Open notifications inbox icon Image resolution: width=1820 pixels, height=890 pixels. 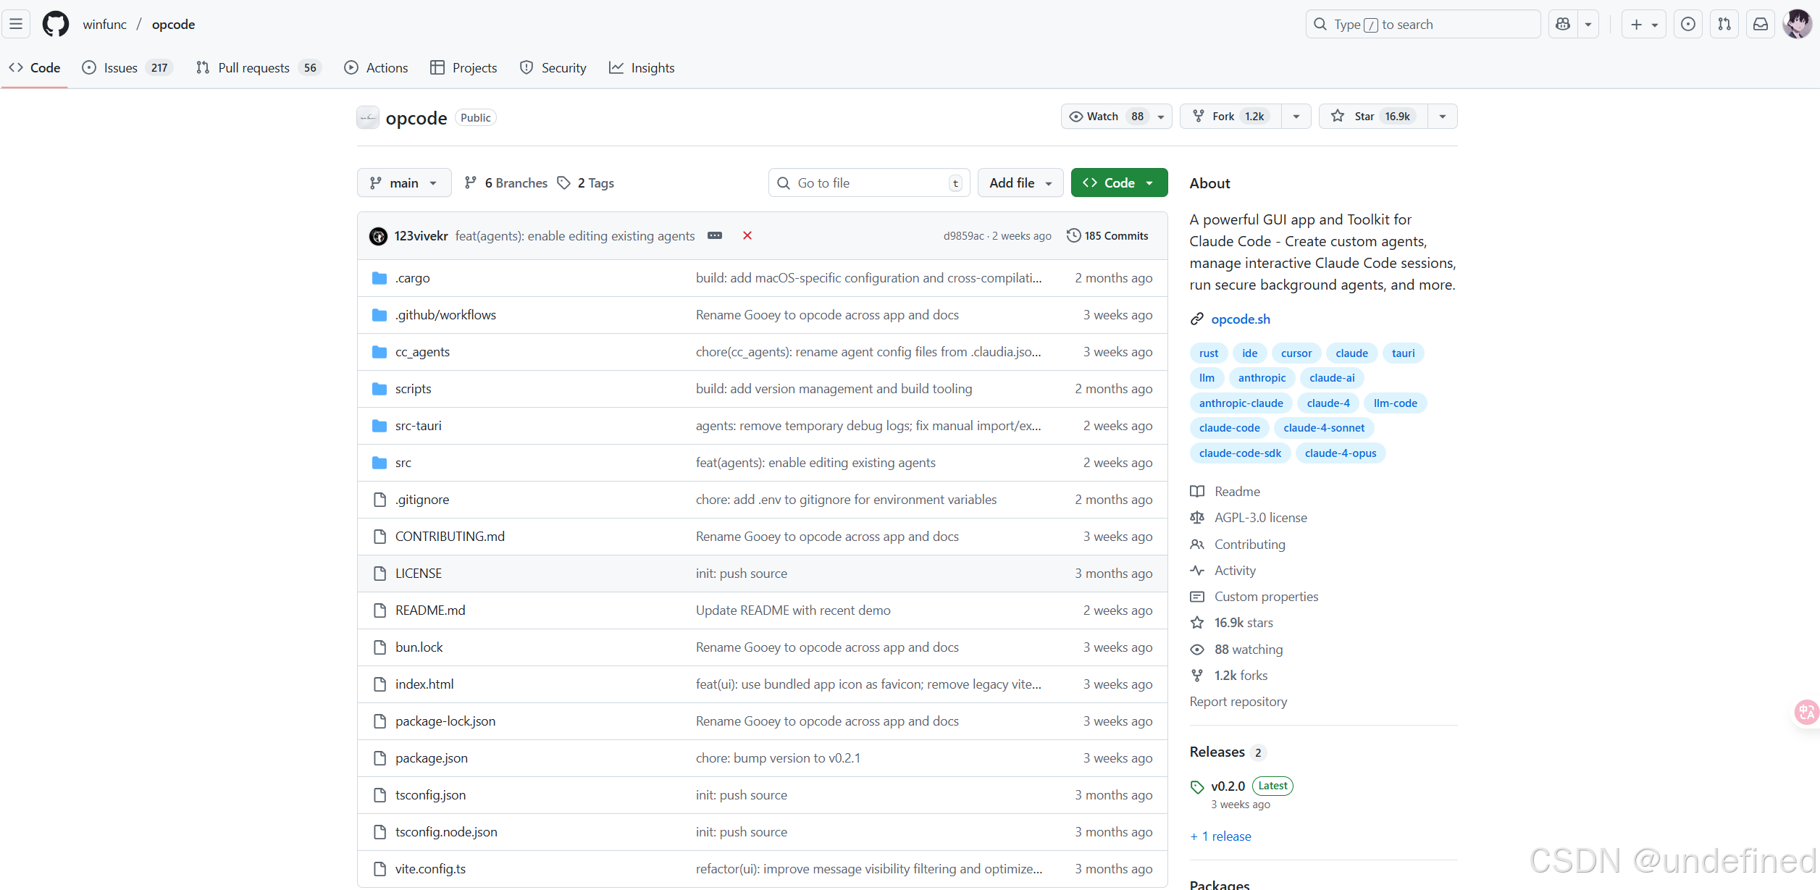[x=1760, y=24]
